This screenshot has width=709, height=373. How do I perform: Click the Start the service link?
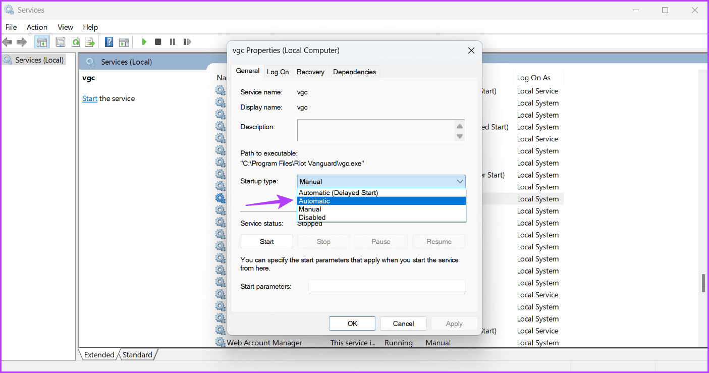(x=90, y=98)
